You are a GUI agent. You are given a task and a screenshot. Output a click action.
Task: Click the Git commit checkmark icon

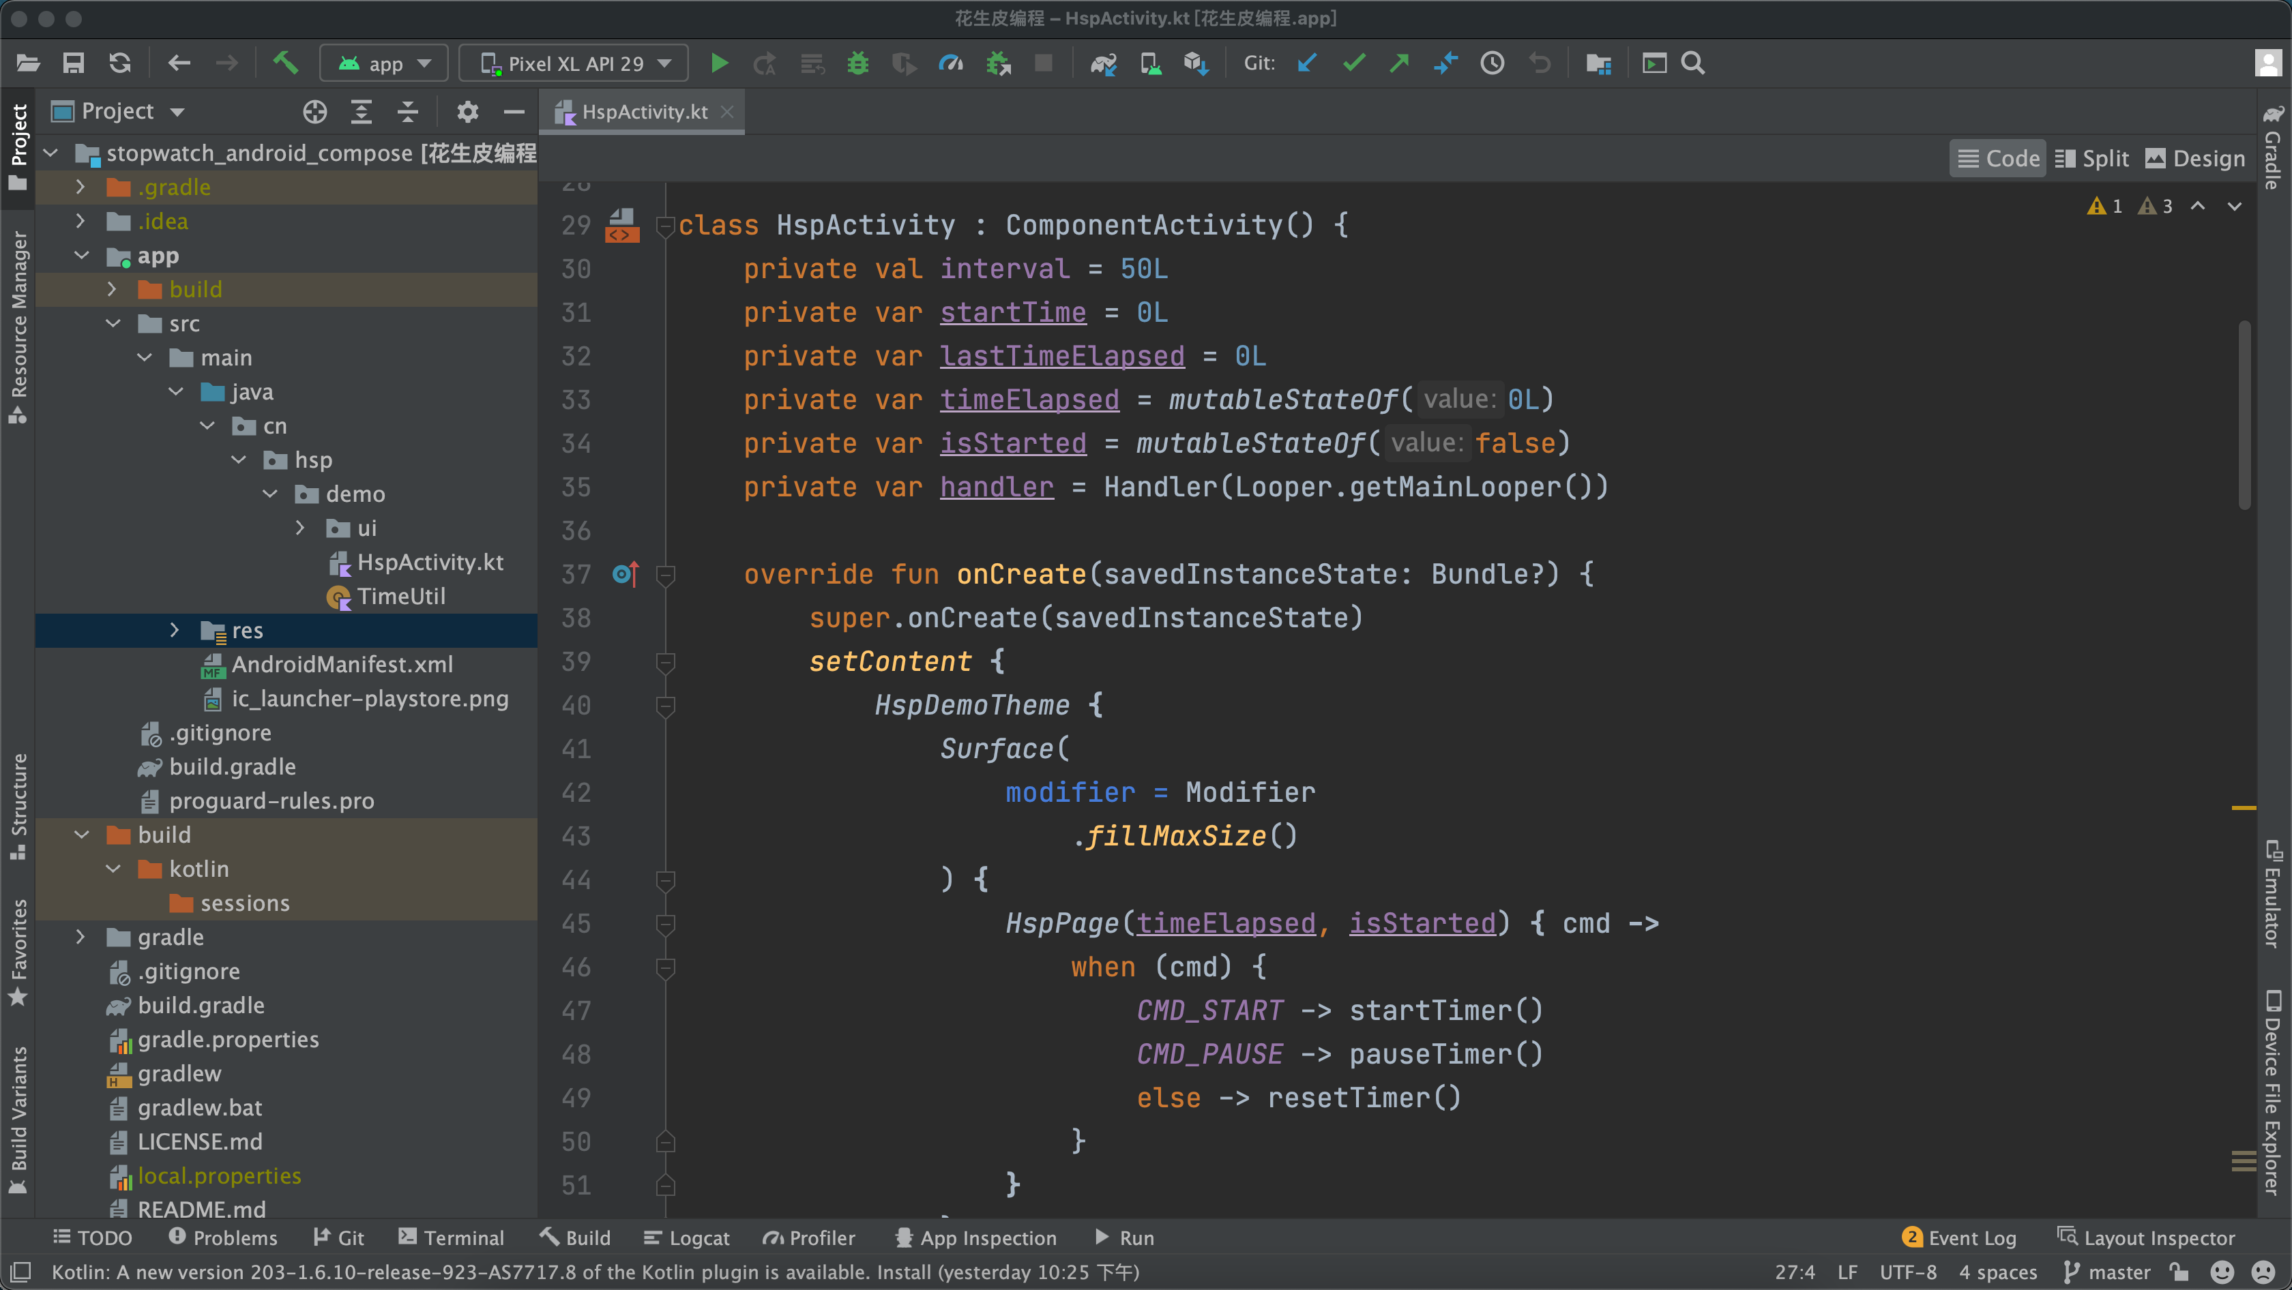click(x=1353, y=63)
